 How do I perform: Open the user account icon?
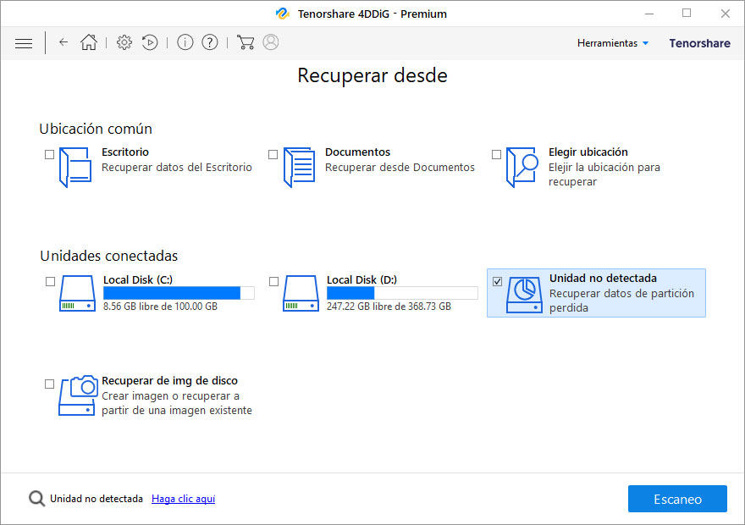pos(271,42)
